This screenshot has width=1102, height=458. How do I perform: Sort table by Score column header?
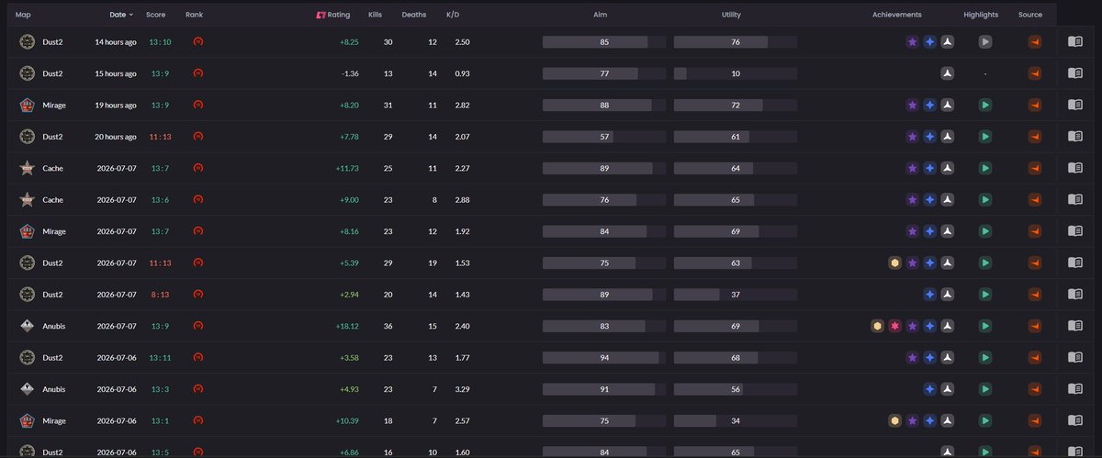[155, 15]
